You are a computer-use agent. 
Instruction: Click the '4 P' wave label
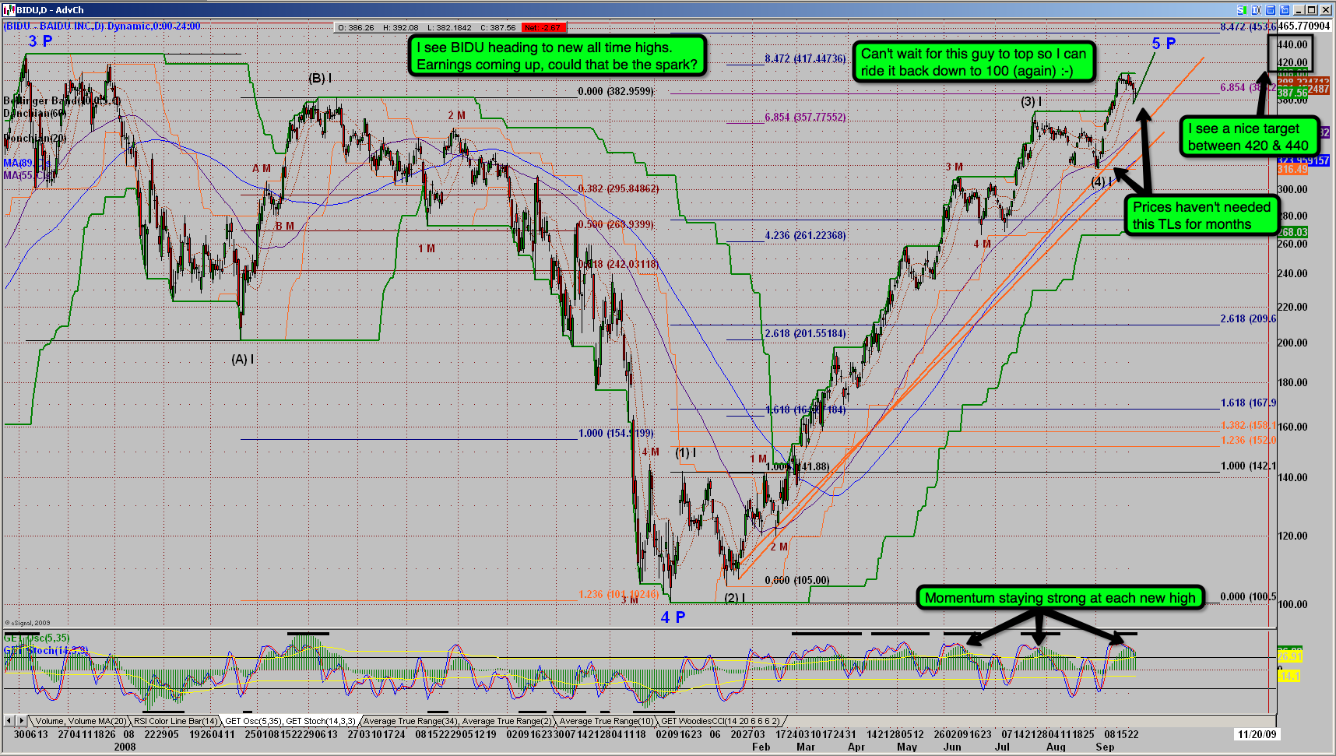click(673, 617)
